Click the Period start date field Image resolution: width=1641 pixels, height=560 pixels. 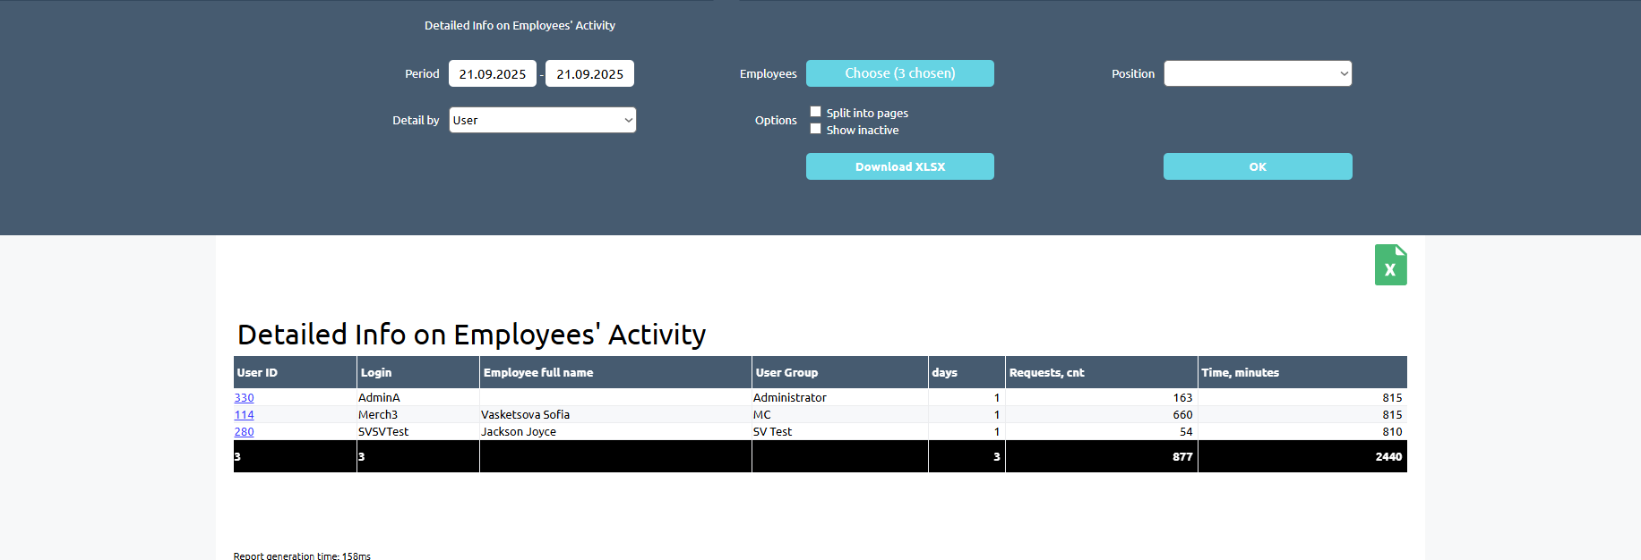click(x=492, y=73)
